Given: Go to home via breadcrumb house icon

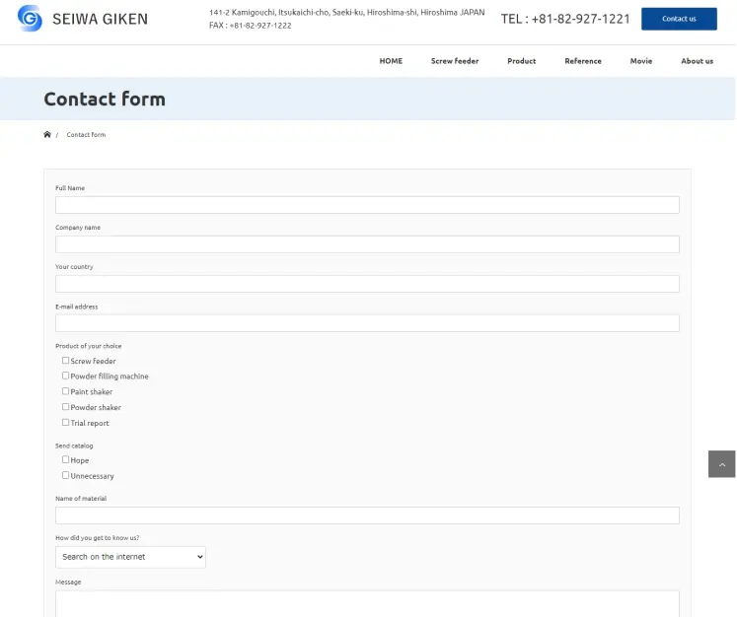Looking at the screenshot, I should [x=47, y=134].
